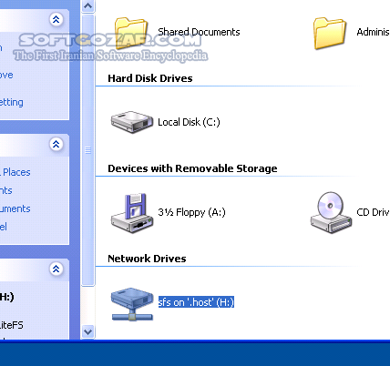Open the Control Panel link
The height and width of the screenshot is (366, 390).
[4, 227]
